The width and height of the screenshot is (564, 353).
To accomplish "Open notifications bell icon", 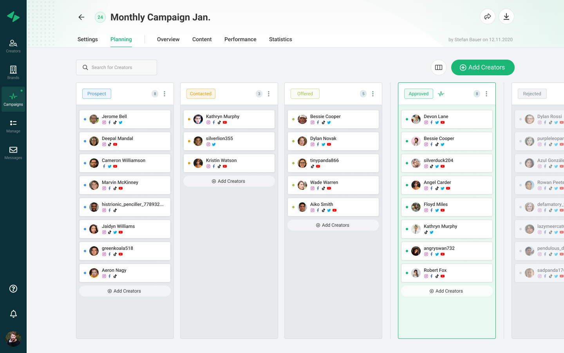I will coord(13,314).
